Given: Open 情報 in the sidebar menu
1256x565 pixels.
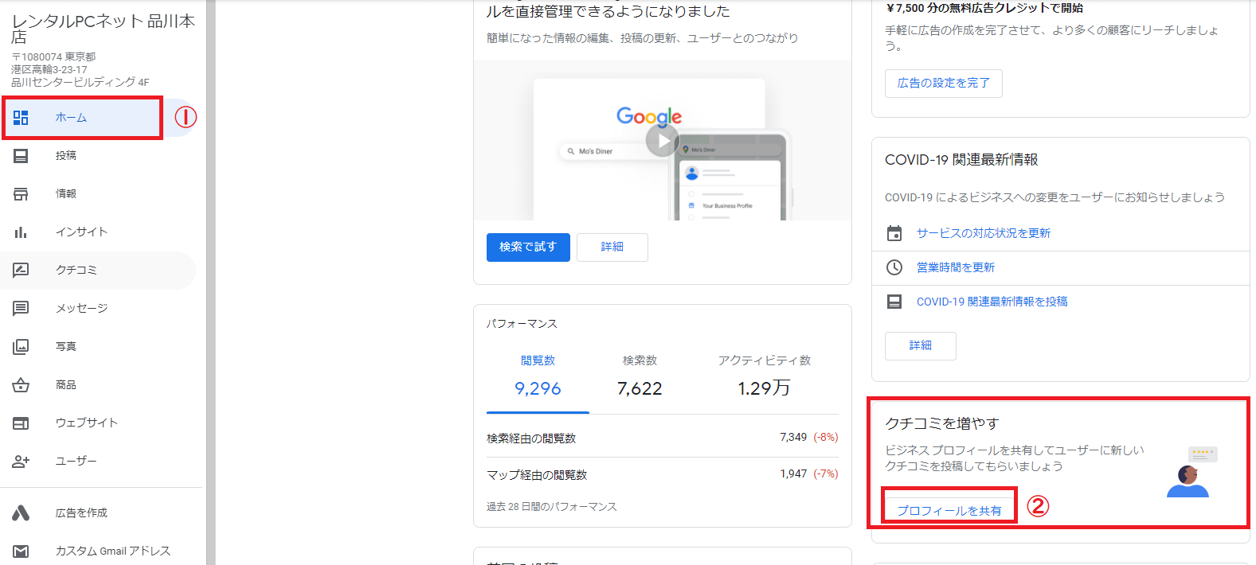Looking at the screenshot, I should pyautogui.click(x=98, y=194).
